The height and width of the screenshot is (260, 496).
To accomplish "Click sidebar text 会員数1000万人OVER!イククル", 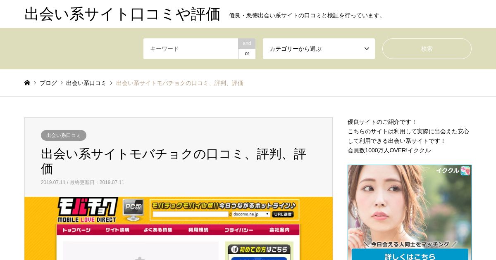I will (x=389, y=150).
